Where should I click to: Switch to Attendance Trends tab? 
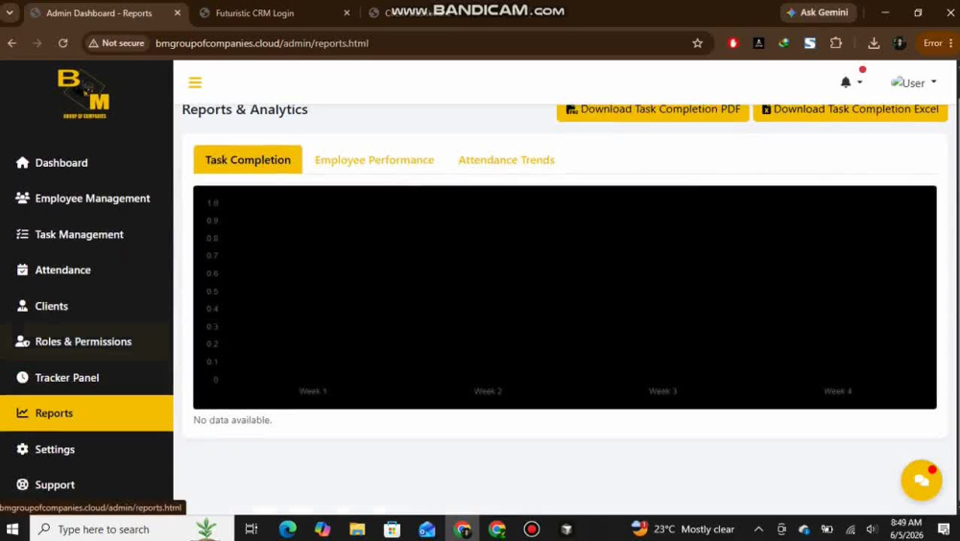[x=506, y=160]
